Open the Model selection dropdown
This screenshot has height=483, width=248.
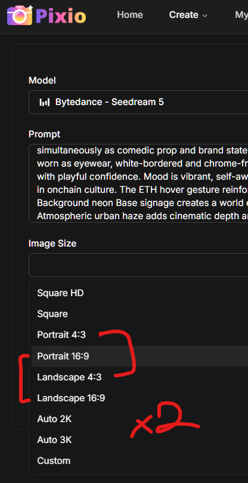pos(138,102)
